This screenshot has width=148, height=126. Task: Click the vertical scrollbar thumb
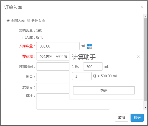(145, 60)
